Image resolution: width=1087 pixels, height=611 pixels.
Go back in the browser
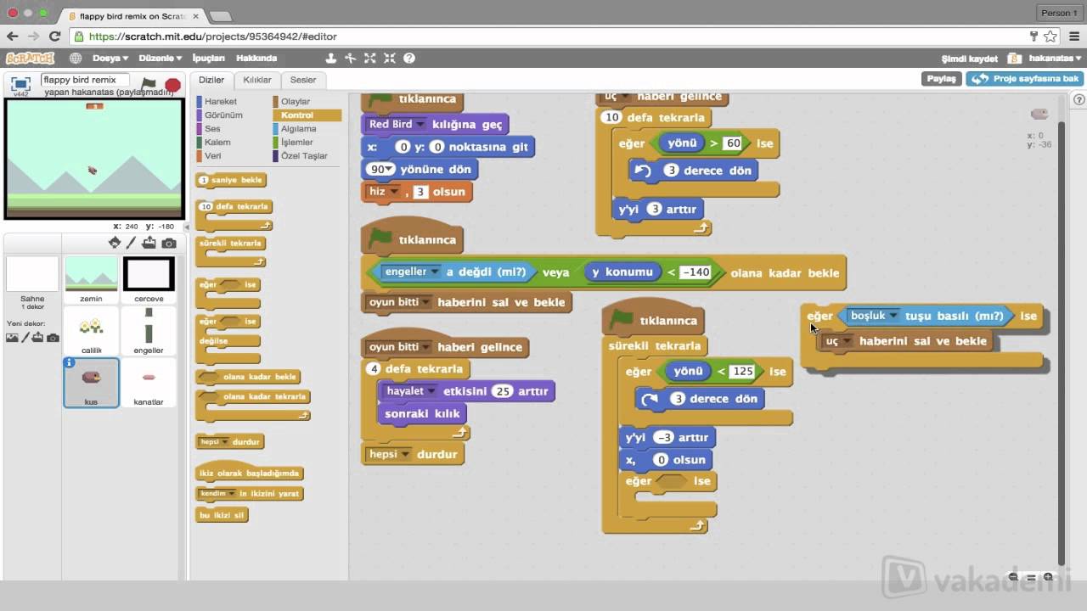point(12,36)
